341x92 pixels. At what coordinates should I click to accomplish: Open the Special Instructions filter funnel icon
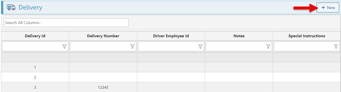(x=336, y=46)
